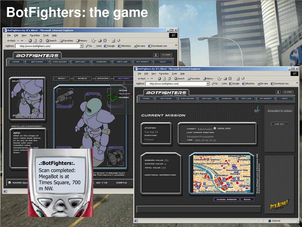Click Home icon in right browser toolbar

pos(169,79)
